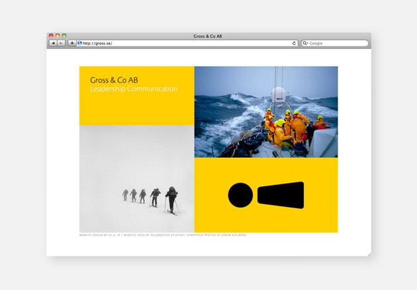The height and width of the screenshot is (290, 417).
Task: Click the black circle logo shape
Action: 240,195
